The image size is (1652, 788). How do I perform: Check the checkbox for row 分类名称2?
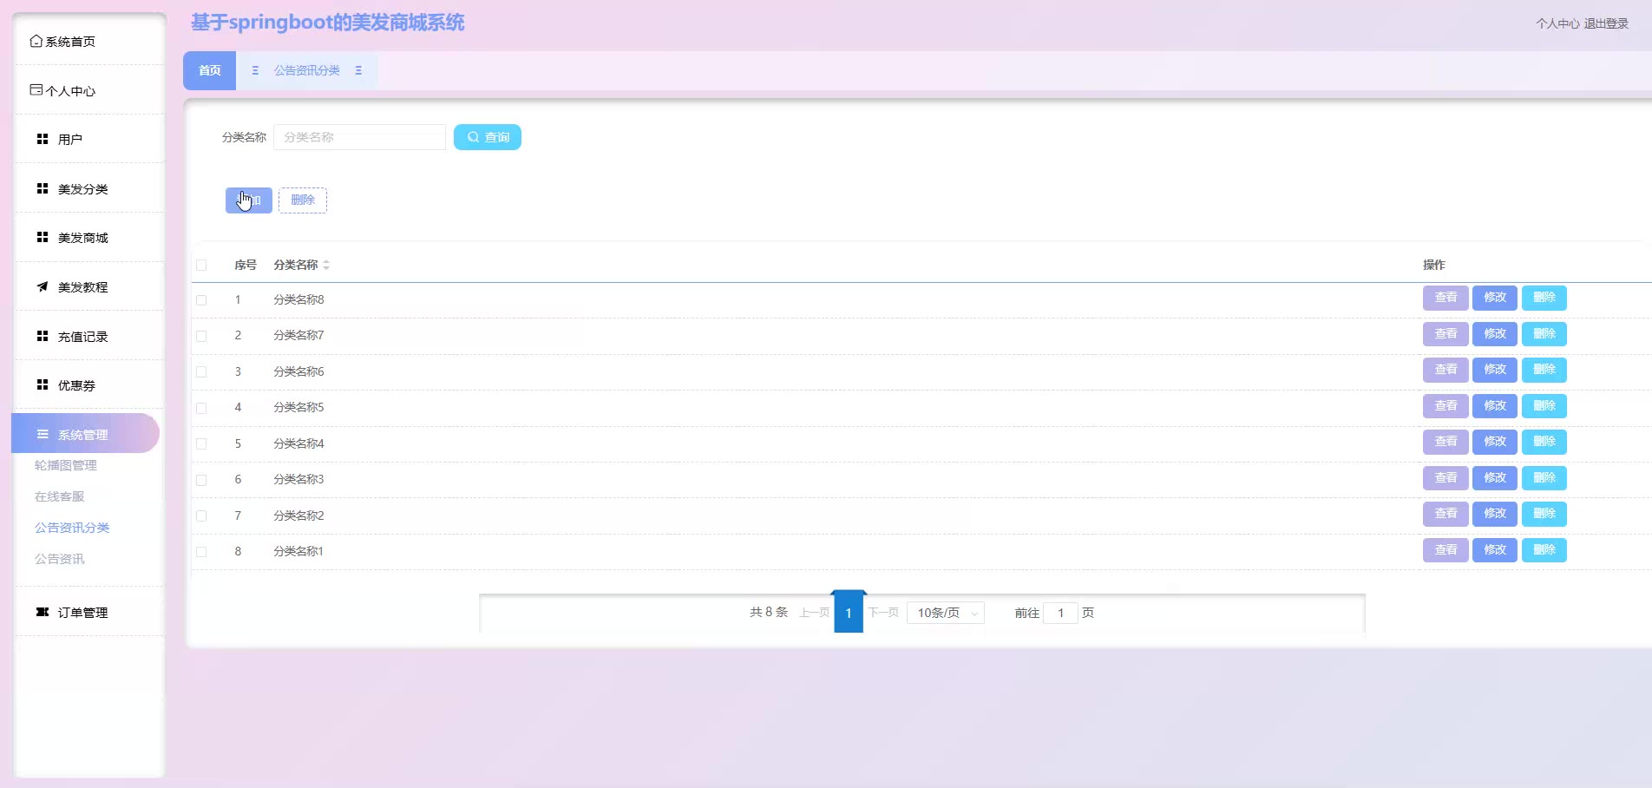tap(201, 516)
